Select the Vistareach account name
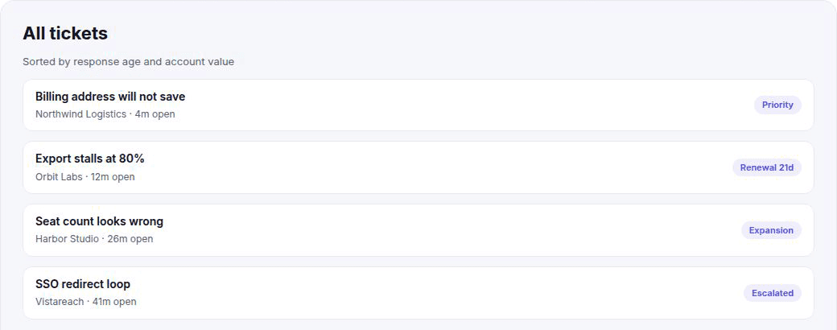 pyautogui.click(x=60, y=302)
